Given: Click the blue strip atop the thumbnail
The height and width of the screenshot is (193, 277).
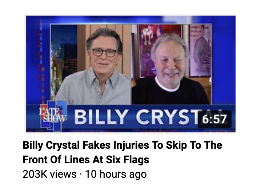Looking at the screenshot, I should pyautogui.click(x=131, y=19).
